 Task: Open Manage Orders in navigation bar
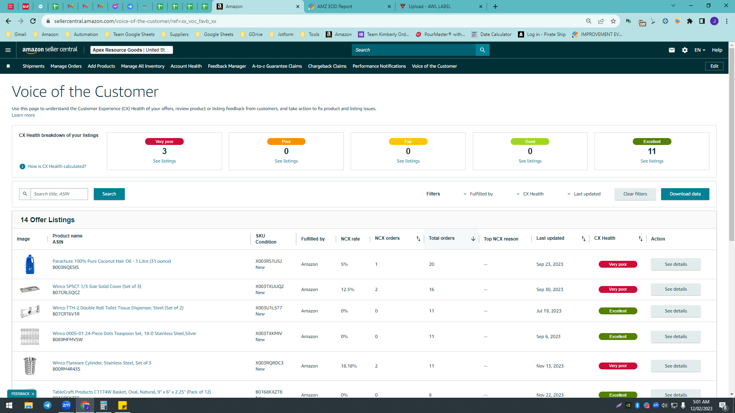click(66, 66)
